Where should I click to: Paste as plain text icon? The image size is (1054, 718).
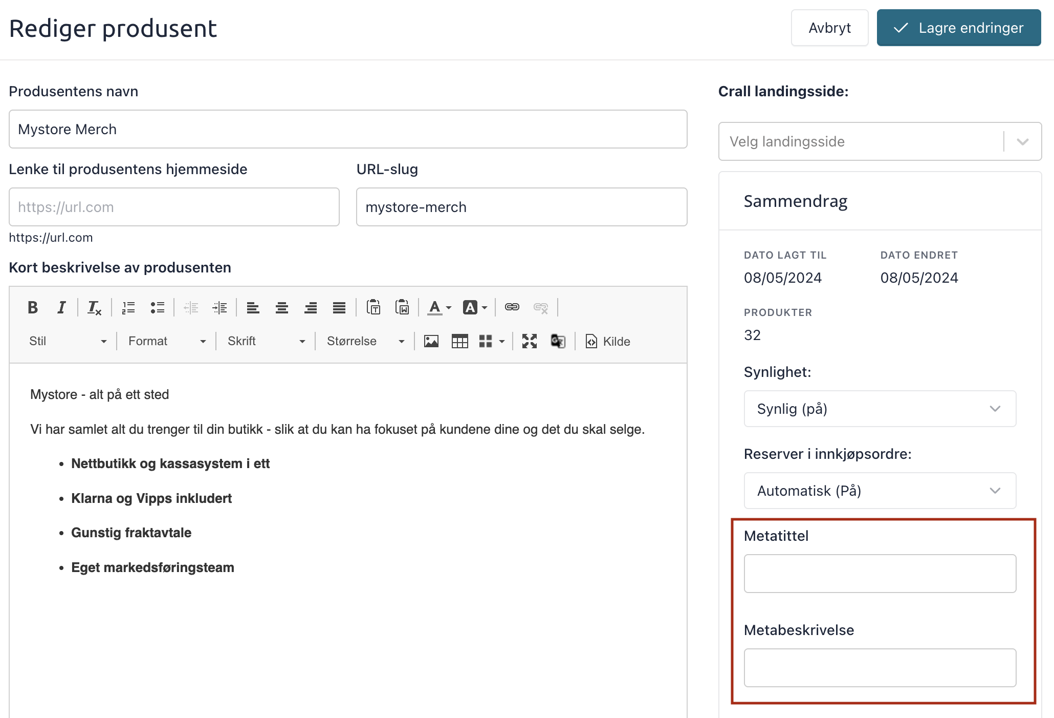click(x=374, y=307)
